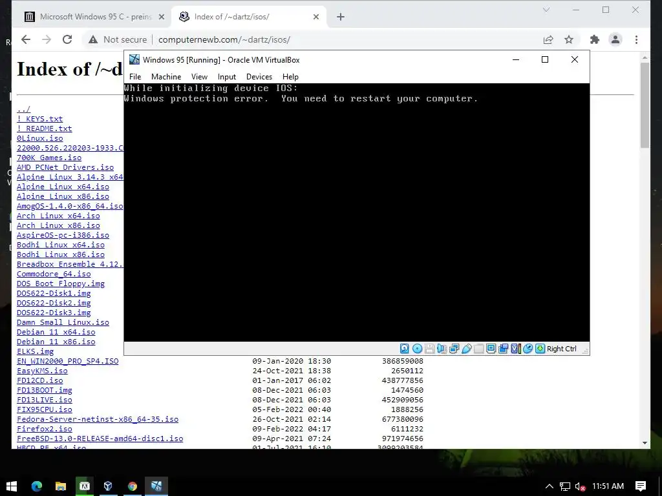This screenshot has height=496, width=662.
Task: Download DOS_Boot_Floppy.img
Action: pyautogui.click(x=60, y=284)
